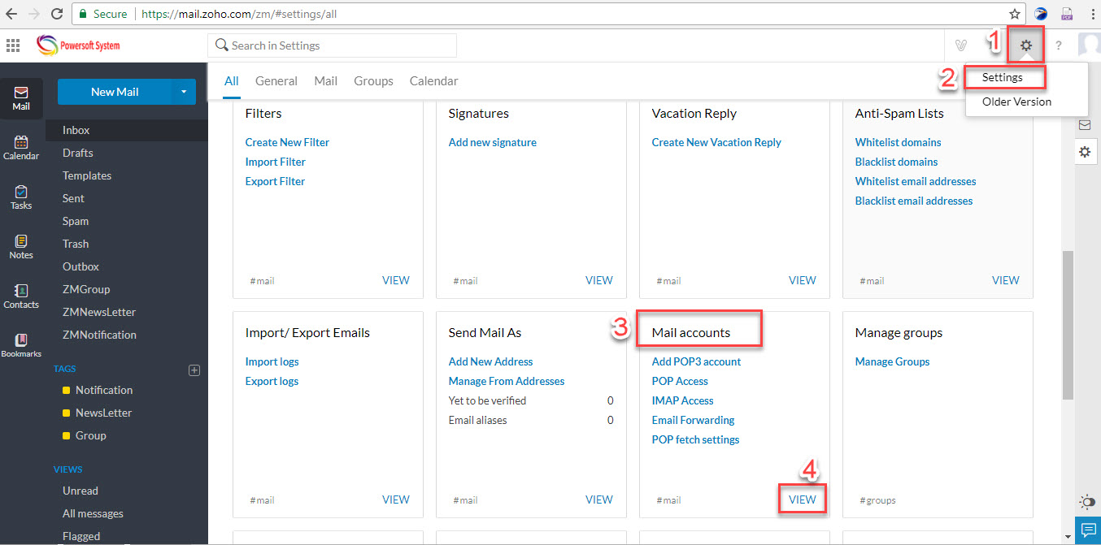The width and height of the screenshot is (1101, 545).
Task: Click the gear icon in right strip
Action: pyautogui.click(x=1085, y=152)
